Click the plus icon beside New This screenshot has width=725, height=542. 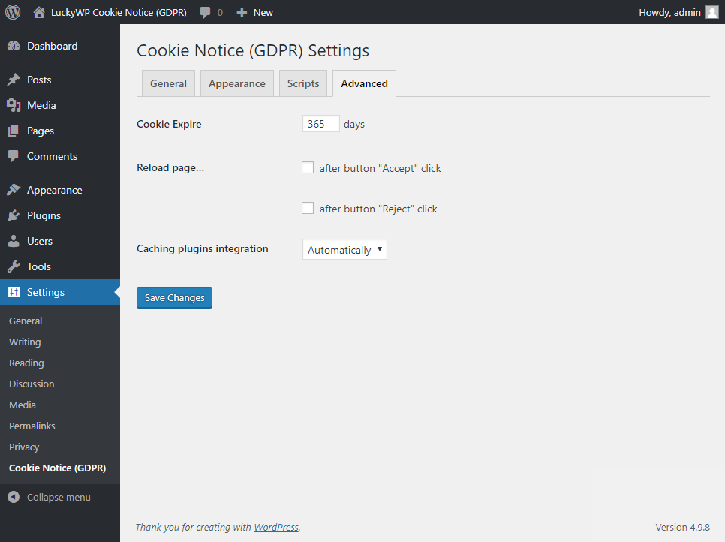coord(242,12)
